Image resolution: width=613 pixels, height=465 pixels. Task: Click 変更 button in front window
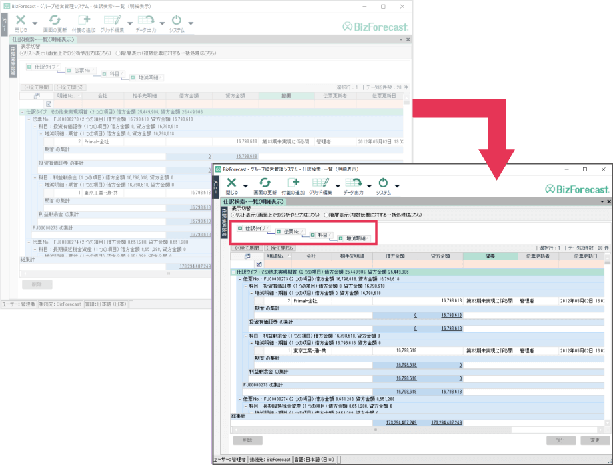[595, 440]
